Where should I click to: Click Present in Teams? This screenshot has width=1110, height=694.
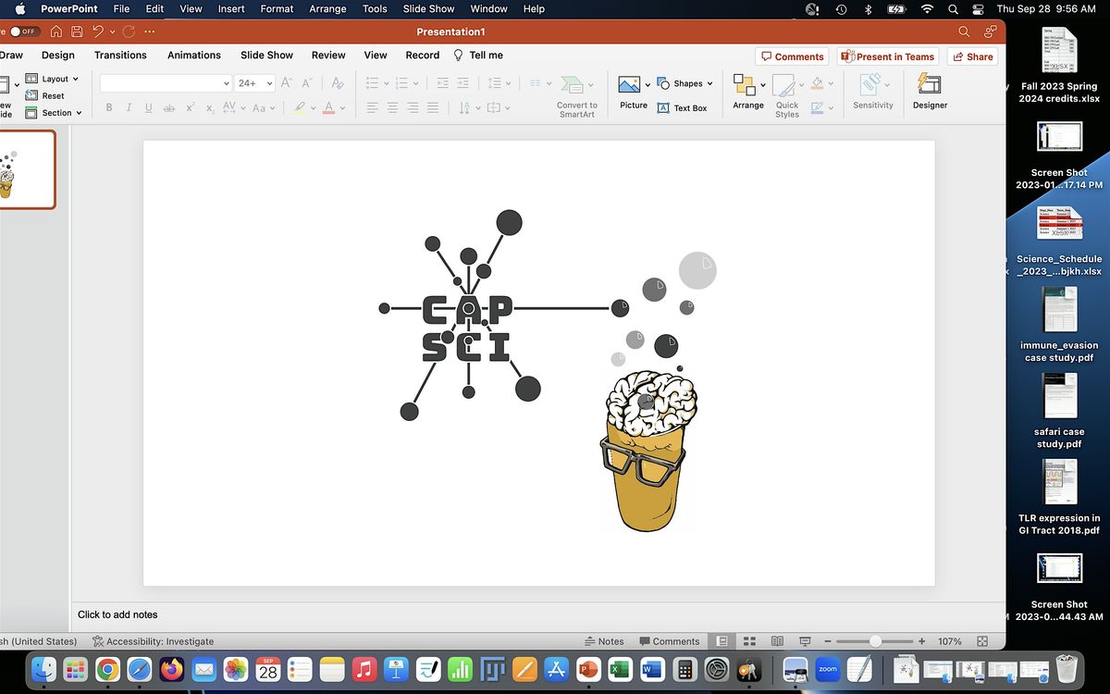(x=888, y=56)
